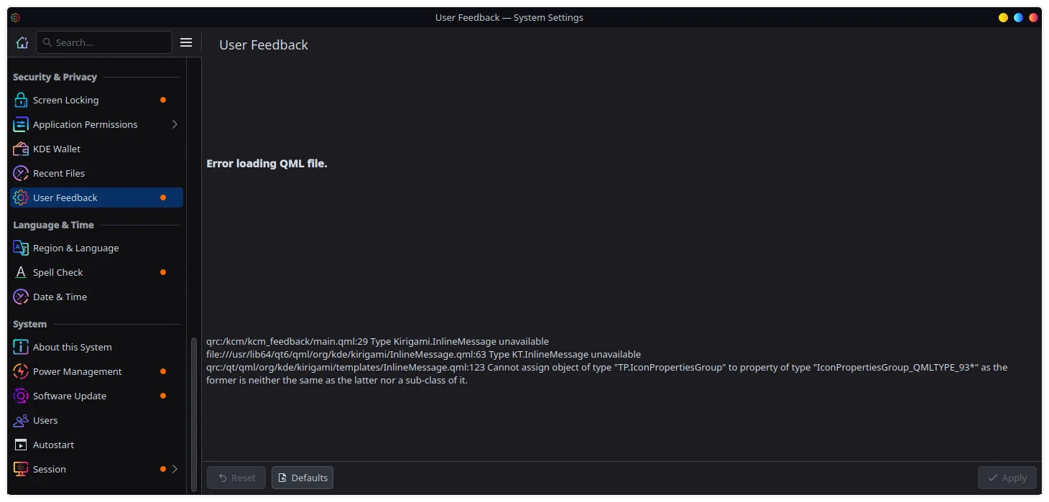Screen dimensions: 1049x502
Task: Click the home icon in the sidebar header
Action: tap(22, 42)
